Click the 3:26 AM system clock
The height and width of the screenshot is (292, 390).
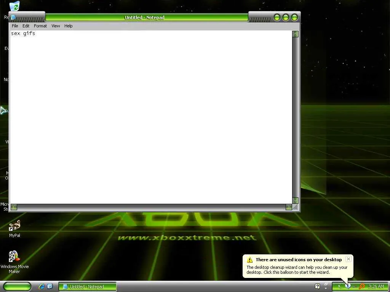point(376,286)
